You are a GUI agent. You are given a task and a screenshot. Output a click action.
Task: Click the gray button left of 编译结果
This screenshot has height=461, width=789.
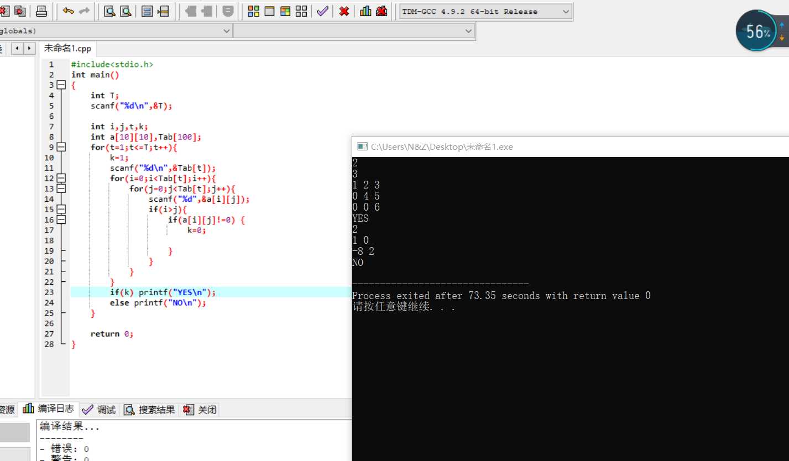[x=14, y=433]
